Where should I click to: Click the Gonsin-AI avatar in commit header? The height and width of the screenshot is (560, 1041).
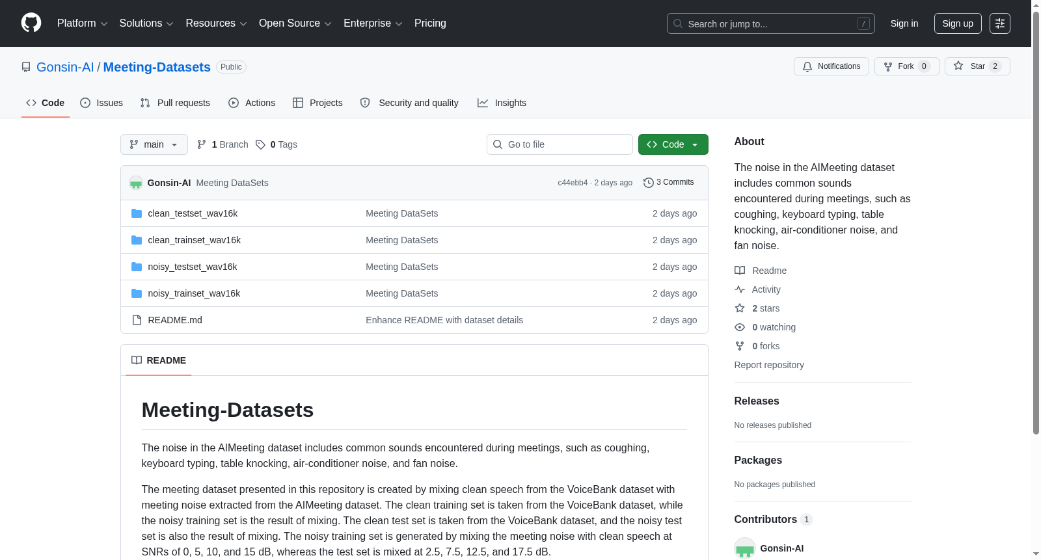(136, 183)
